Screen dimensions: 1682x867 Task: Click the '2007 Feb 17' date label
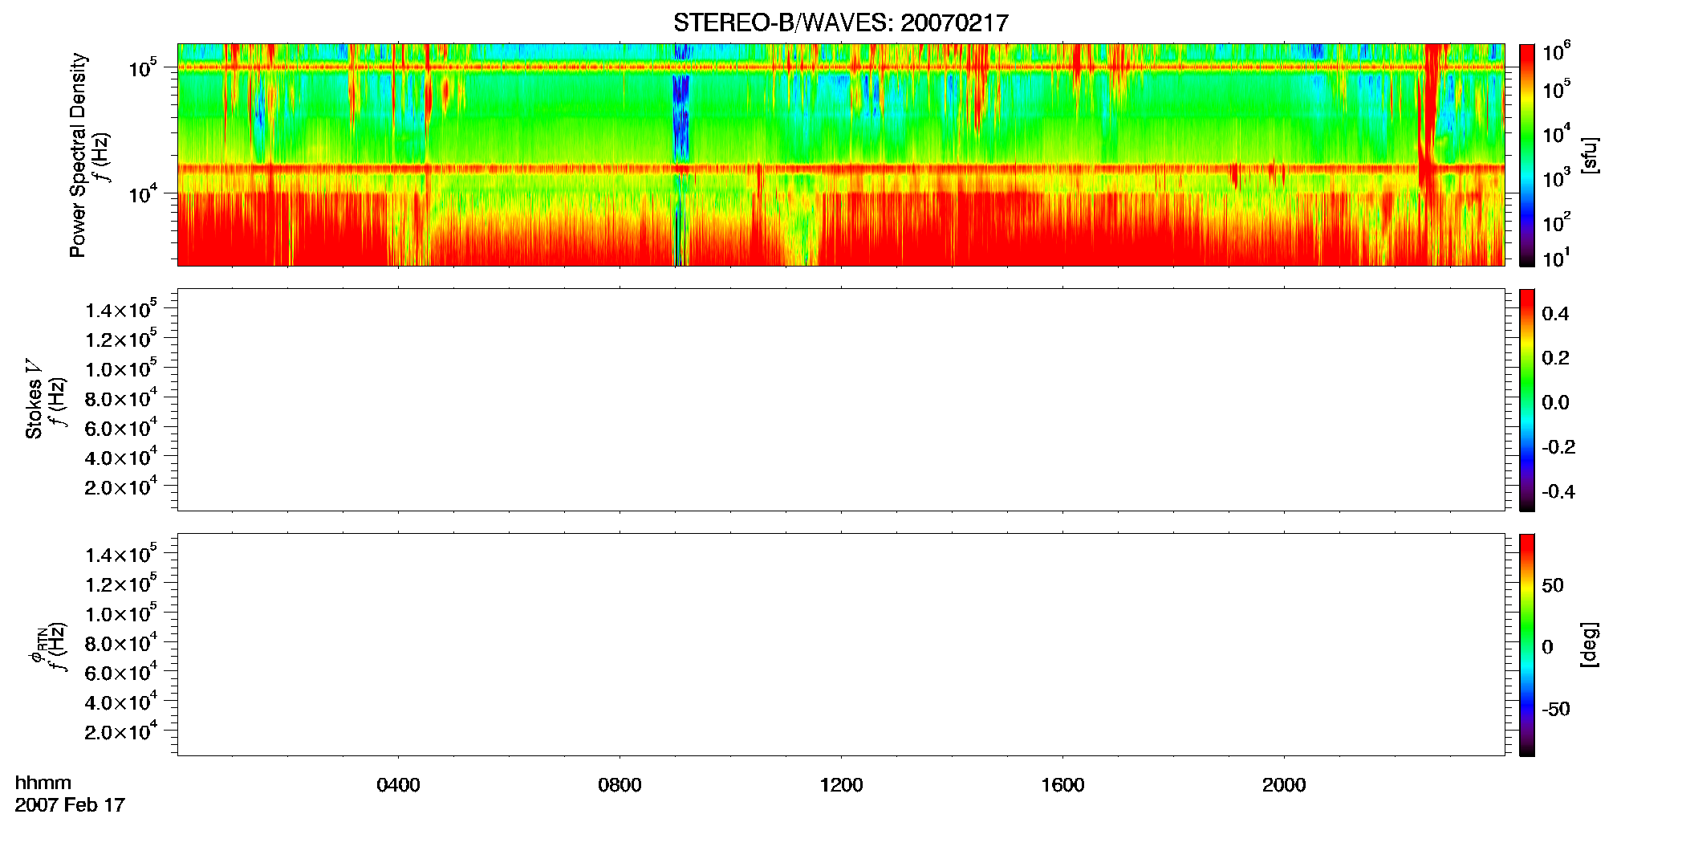coord(70,804)
